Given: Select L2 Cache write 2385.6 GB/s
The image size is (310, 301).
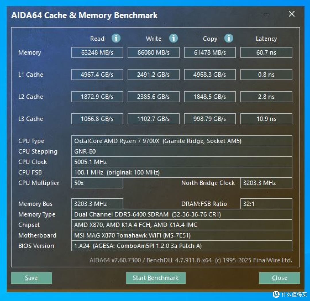Looking at the screenshot, I should (x=153, y=97).
